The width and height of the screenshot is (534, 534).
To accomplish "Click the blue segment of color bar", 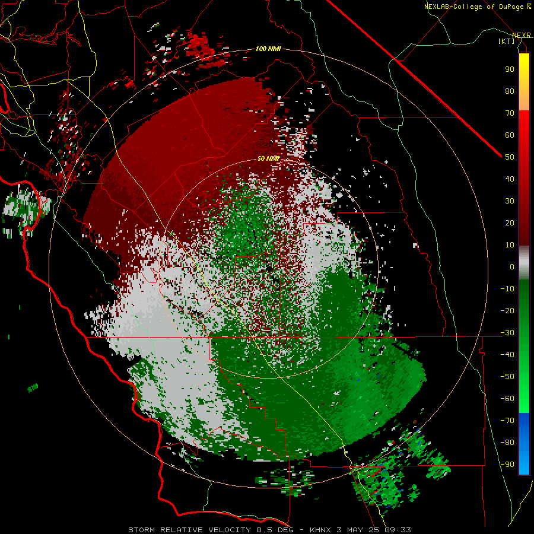I will pyautogui.click(x=524, y=444).
